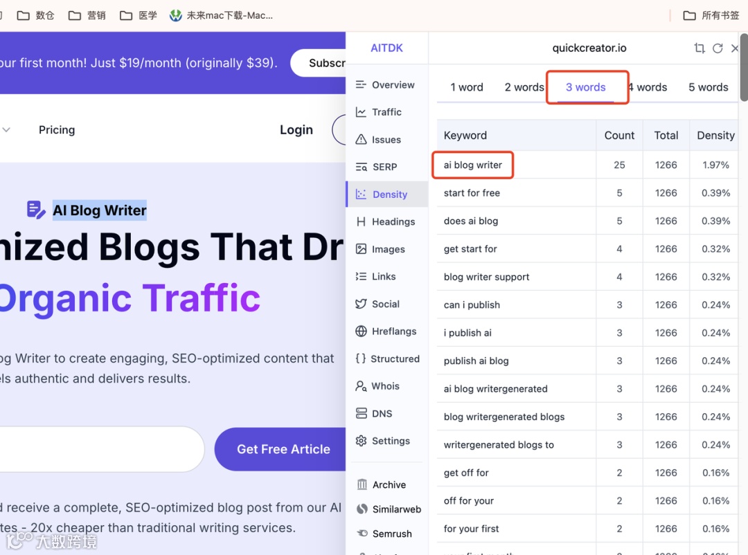
Task: Open the Similarweb logo icon
Action: coord(362,509)
